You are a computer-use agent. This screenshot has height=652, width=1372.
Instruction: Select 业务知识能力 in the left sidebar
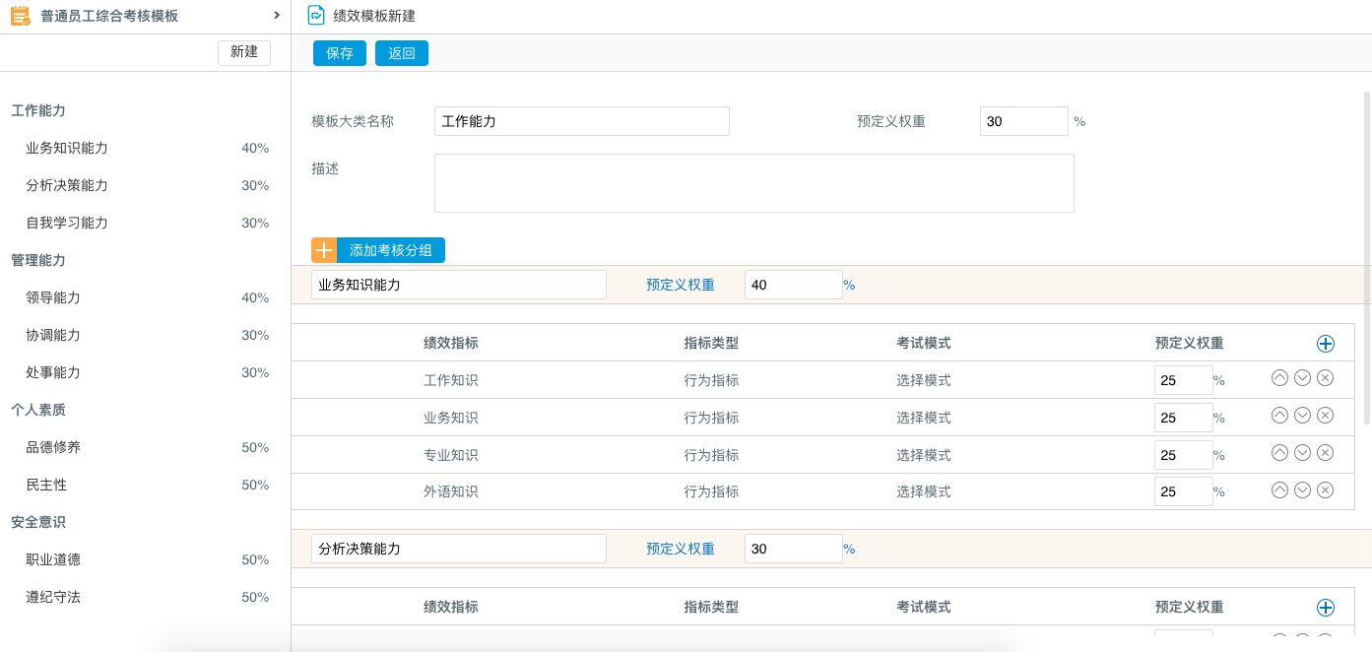pos(67,148)
